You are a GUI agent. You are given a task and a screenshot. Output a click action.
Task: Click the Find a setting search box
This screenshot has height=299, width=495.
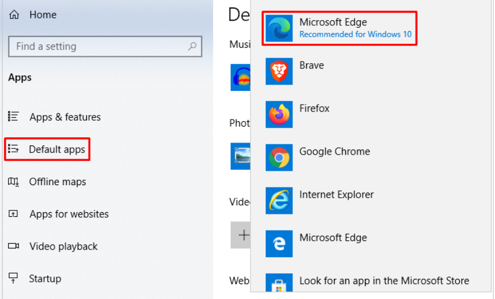(105, 47)
